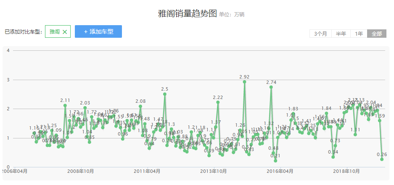394x185 pixels.
Task: Select the peak data point labeled 2.92
Action: click(244, 82)
